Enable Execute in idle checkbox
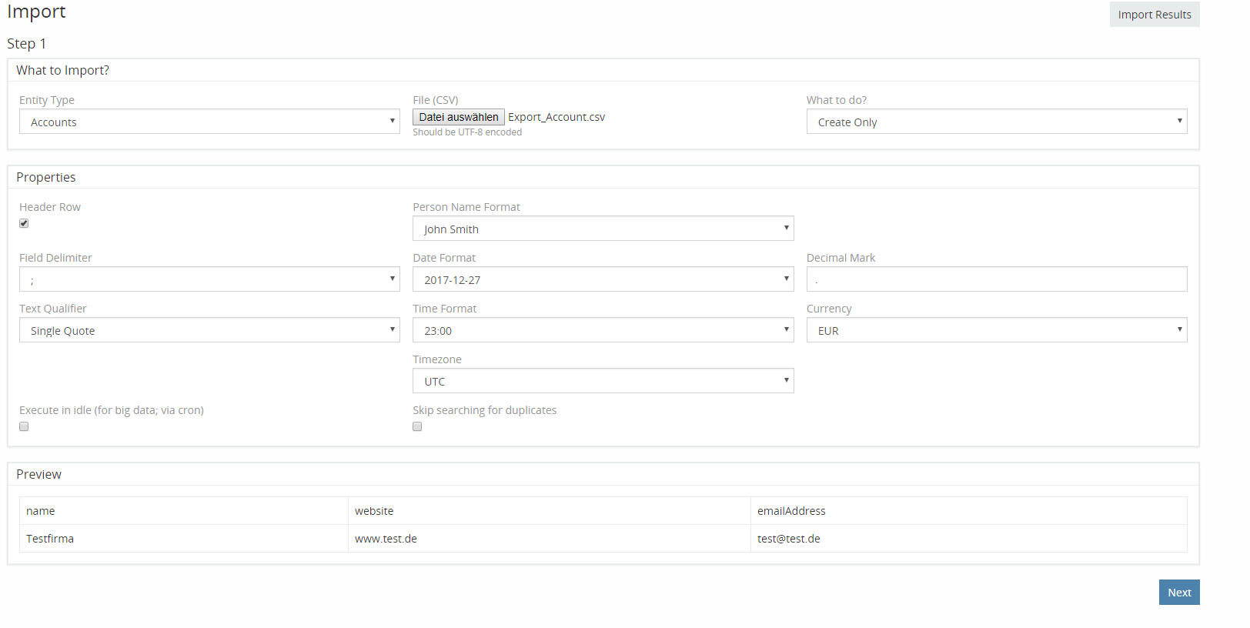This screenshot has width=1250, height=628. point(24,426)
